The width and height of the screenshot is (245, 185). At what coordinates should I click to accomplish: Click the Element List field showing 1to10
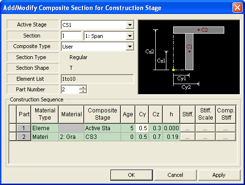coord(97,79)
